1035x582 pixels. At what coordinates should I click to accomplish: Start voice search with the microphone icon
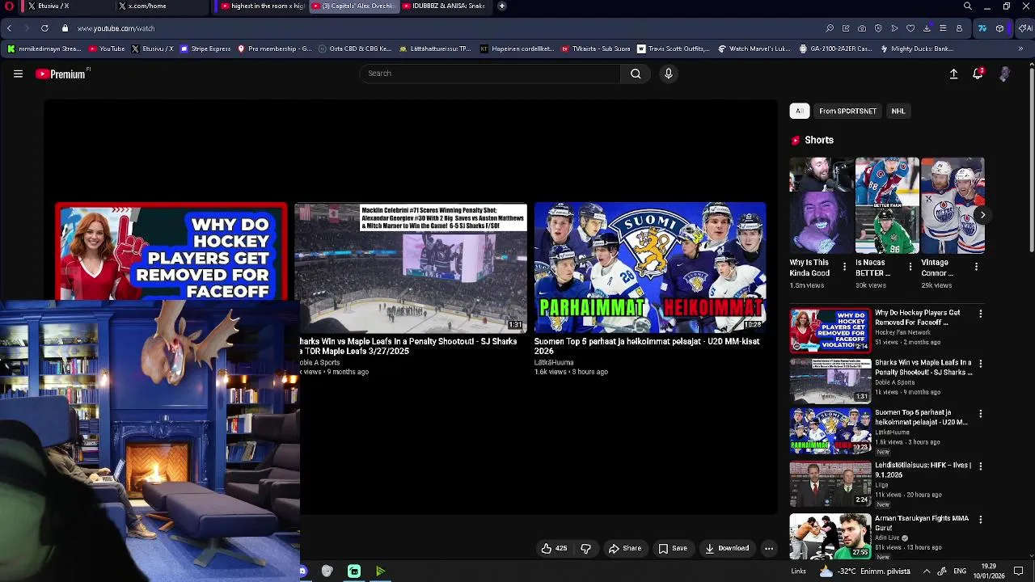668,74
